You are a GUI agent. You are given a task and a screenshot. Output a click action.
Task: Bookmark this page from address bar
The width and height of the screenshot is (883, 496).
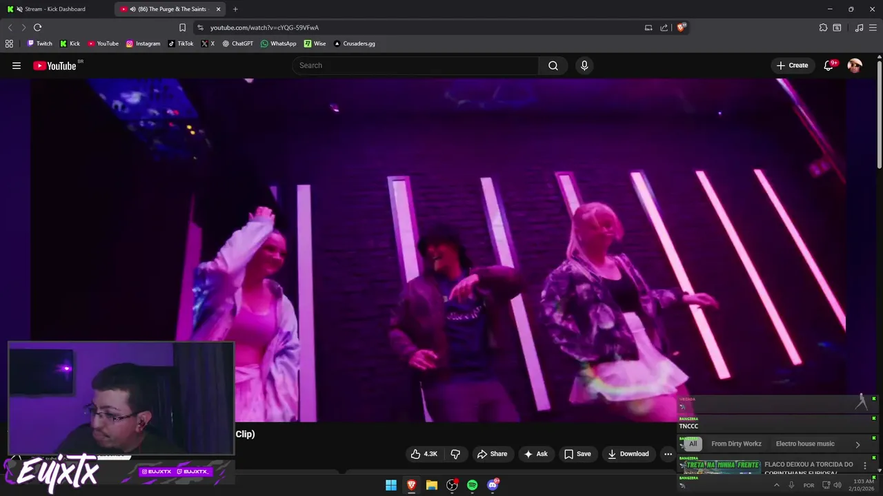point(182,28)
